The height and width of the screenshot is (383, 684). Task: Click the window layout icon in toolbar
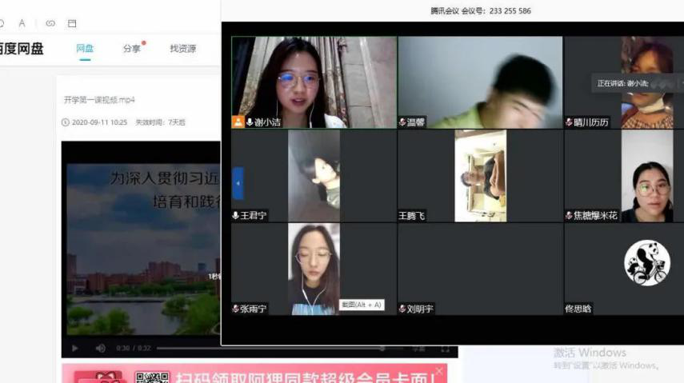pyautogui.click(x=72, y=23)
